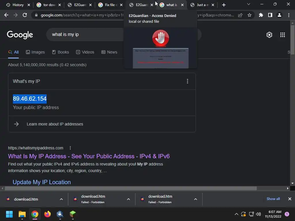Show Videos search results
Screen dimensions: 295x221
click(x=85, y=52)
